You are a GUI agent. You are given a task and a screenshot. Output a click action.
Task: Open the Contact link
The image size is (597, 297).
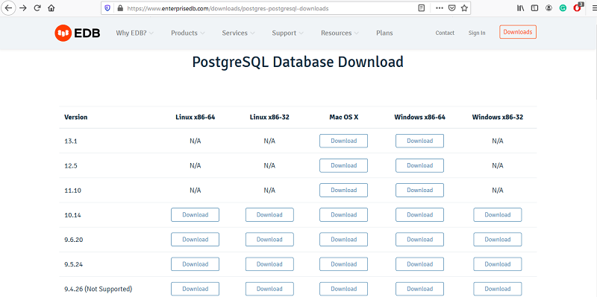pos(445,33)
